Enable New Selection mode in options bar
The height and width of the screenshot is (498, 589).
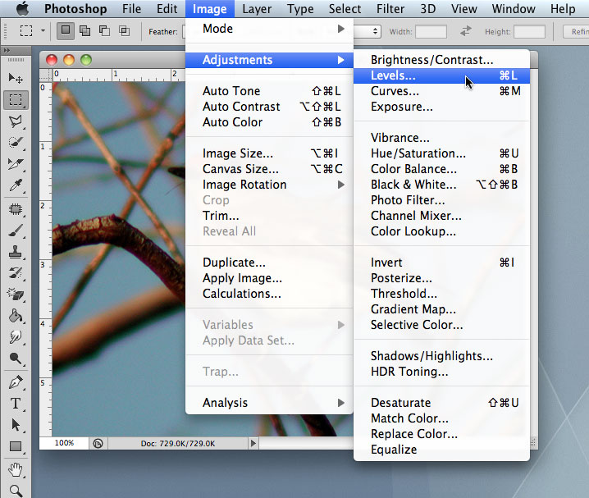coord(66,30)
